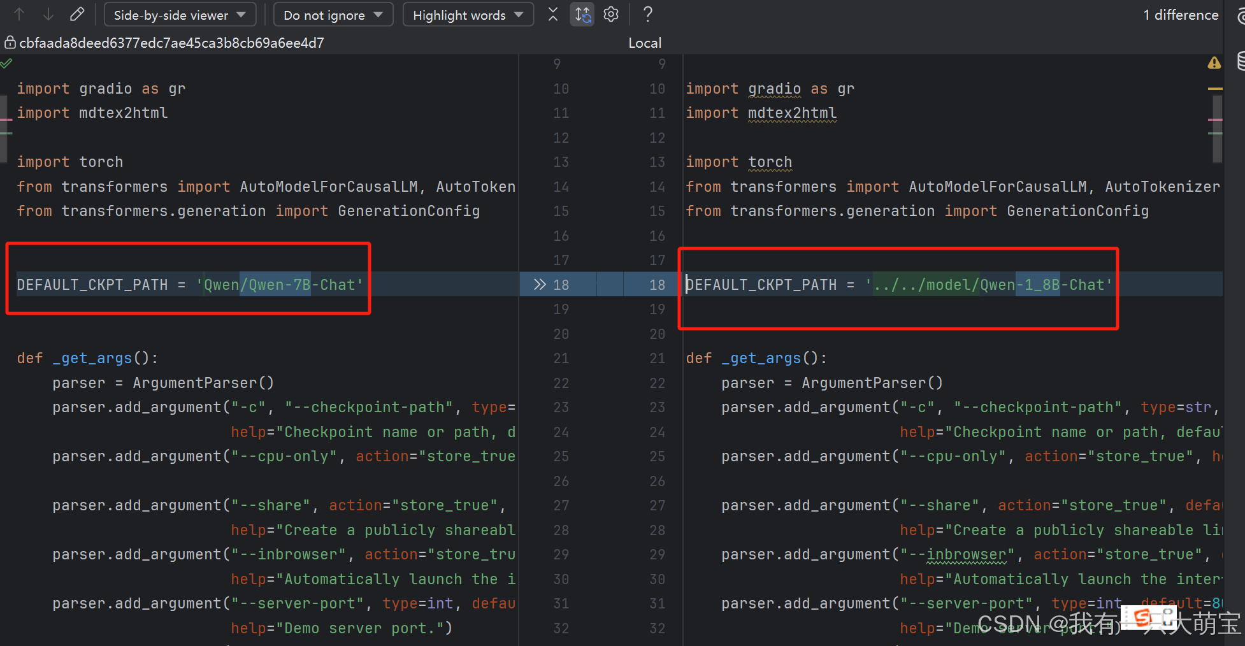The image size is (1245, 646).
Task: Click the 1 difference label
Action: (x=1180, y=15)
